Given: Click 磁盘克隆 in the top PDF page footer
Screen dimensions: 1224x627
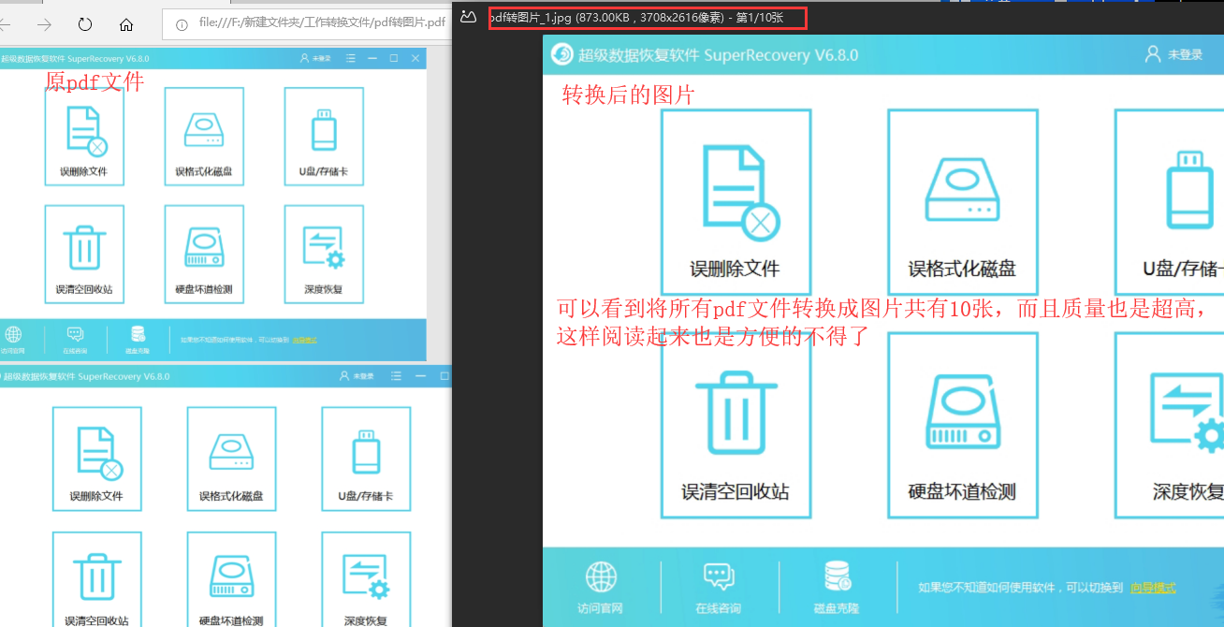Looking at the screenshot, I should point(138,340).
